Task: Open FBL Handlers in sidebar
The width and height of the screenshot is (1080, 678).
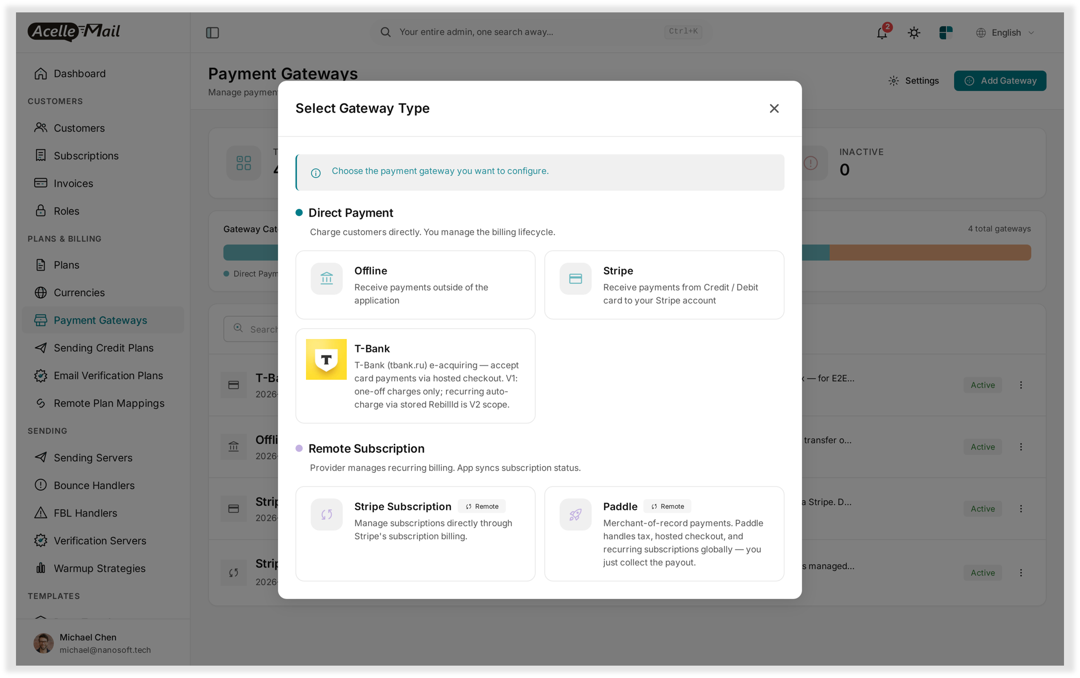Action: 103,513
